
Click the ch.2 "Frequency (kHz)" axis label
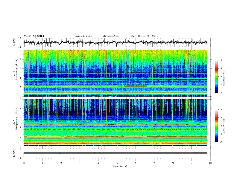pos(17,119)
